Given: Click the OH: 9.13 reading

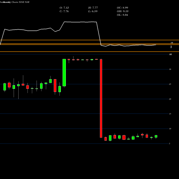Looking at the screenshot, I should 122,11.
